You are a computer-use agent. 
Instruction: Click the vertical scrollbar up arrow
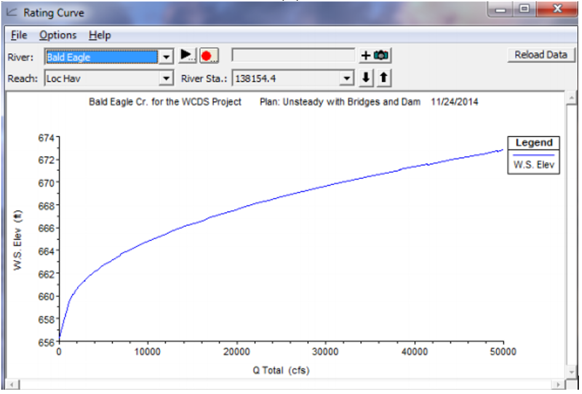(x=572, y=98)
